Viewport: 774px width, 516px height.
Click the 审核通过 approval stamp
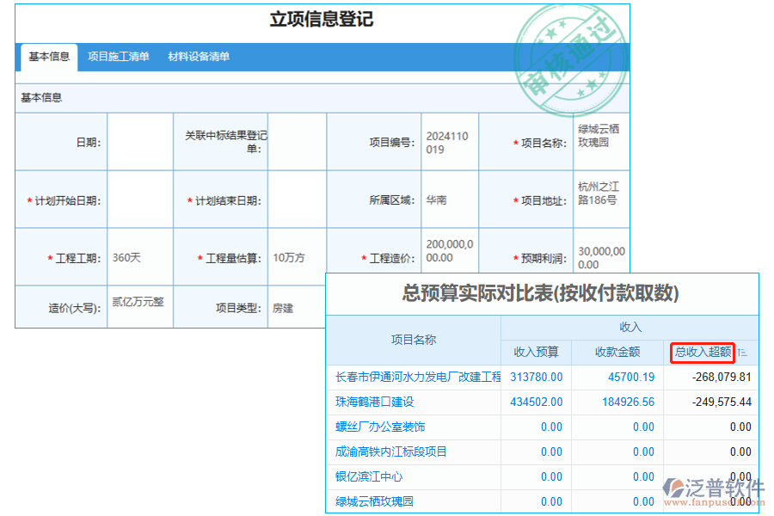pyautogui.click(x=571, y=56)
